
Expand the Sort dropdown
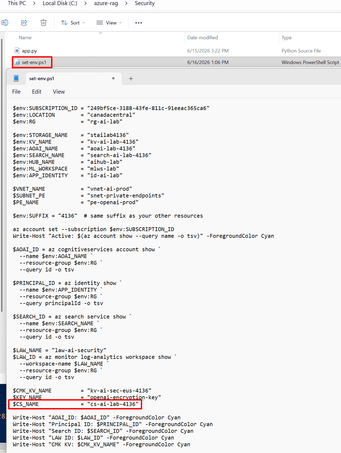click(73, 23)
